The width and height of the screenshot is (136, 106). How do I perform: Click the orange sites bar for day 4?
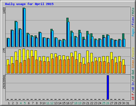pos(21,68)
